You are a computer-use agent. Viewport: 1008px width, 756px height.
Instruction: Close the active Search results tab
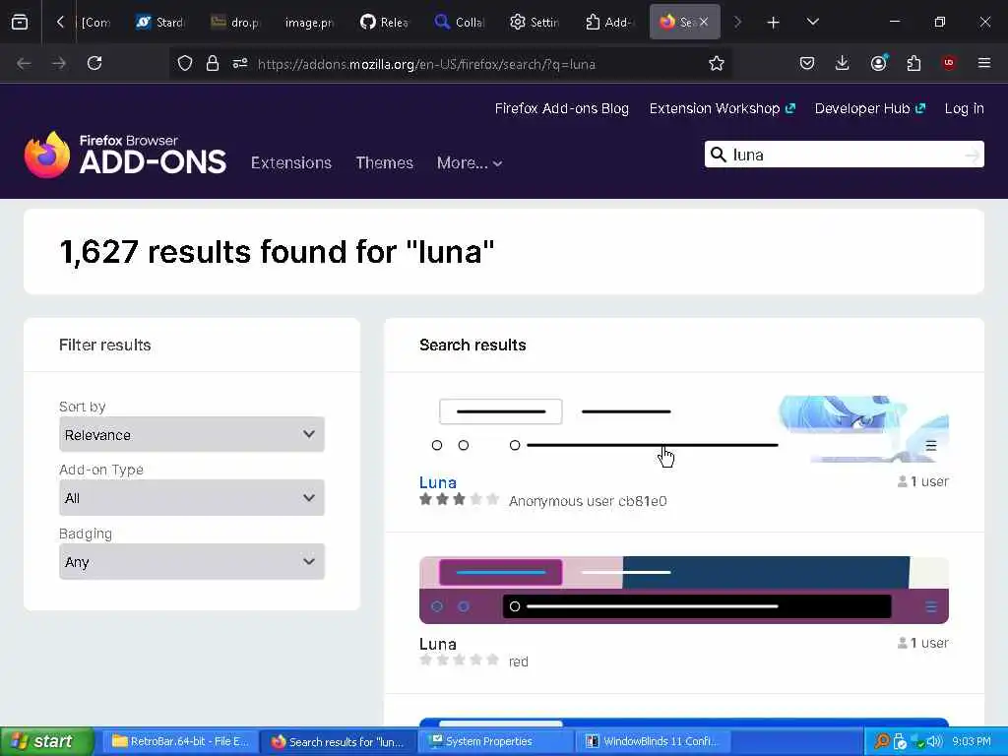pos(704,22)
